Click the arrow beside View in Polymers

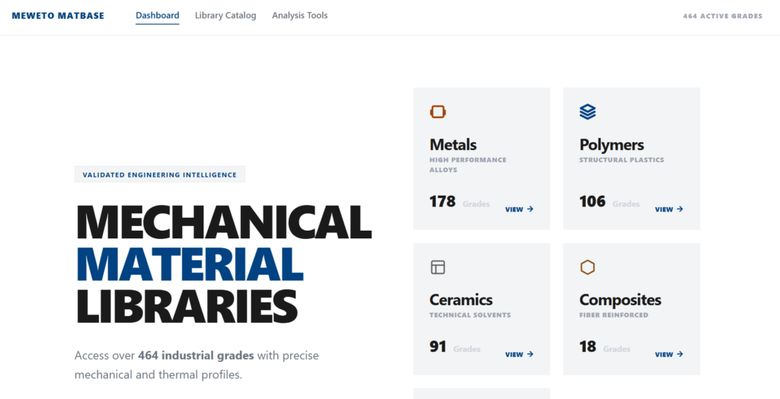680,209
